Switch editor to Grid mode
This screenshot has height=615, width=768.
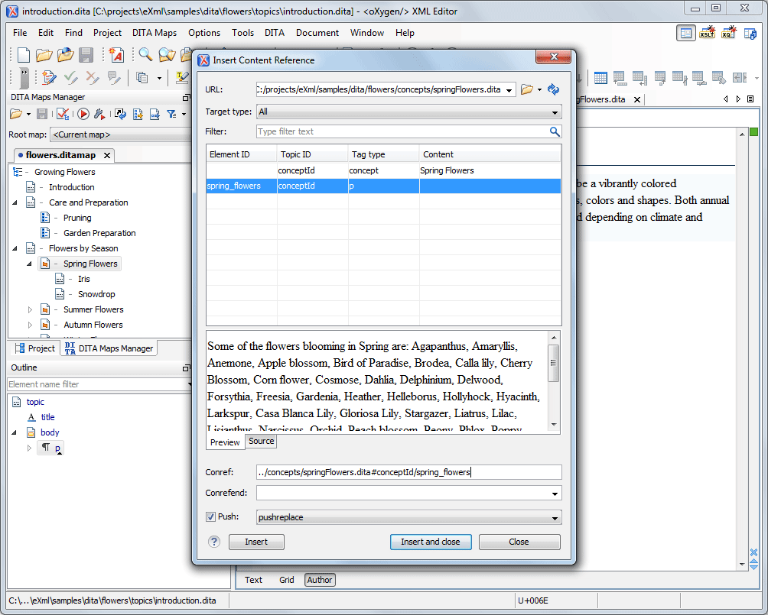(x=287, y=580)
